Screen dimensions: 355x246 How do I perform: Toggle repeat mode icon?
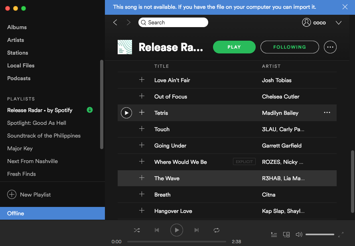pyautogui.click(x=217, y=230)
